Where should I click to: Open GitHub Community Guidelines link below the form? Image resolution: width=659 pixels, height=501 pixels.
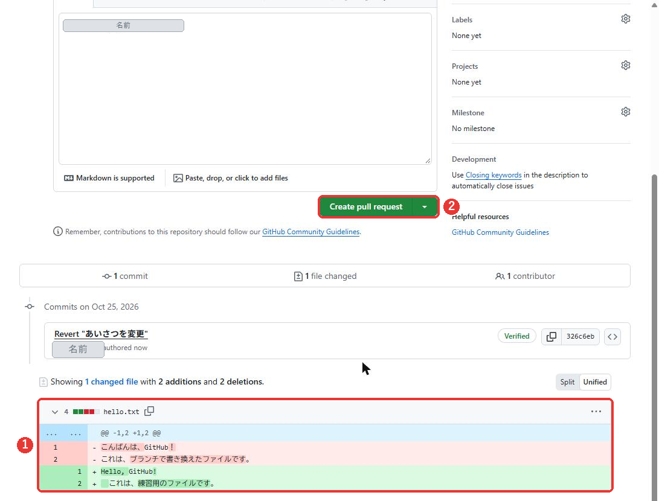click(x=310, y=232)
